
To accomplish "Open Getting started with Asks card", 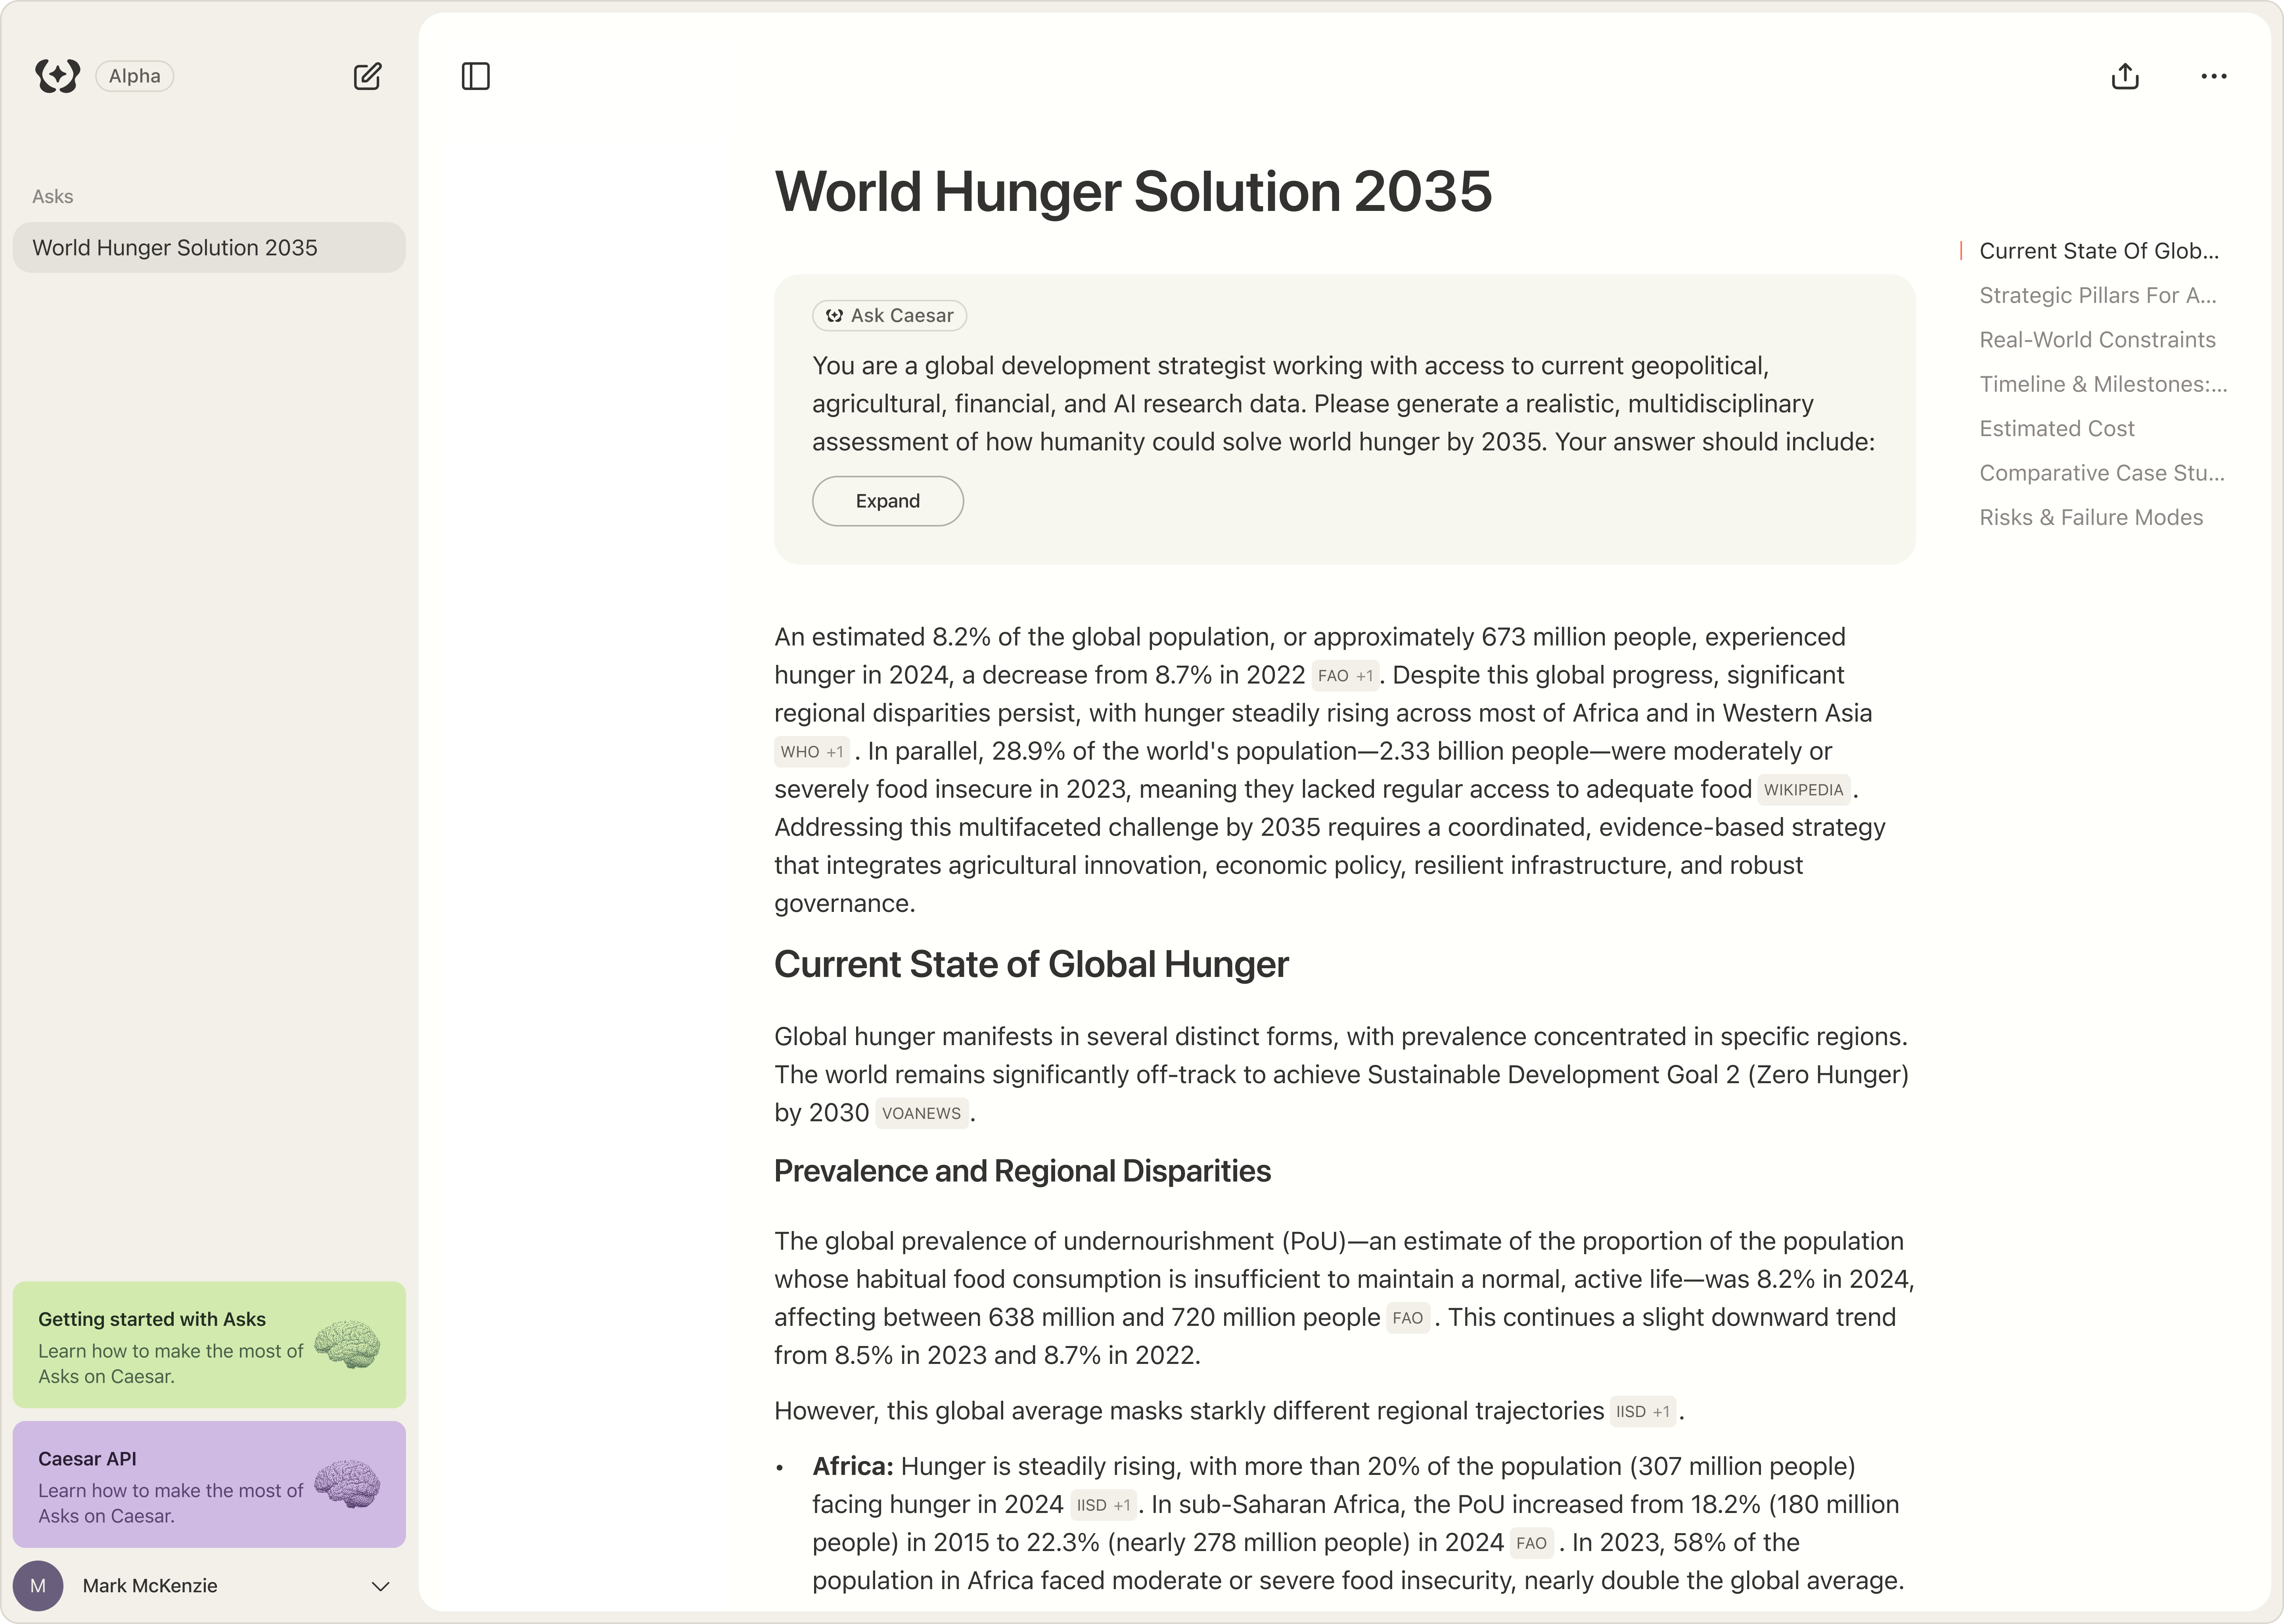I will tap(209, 1345).
